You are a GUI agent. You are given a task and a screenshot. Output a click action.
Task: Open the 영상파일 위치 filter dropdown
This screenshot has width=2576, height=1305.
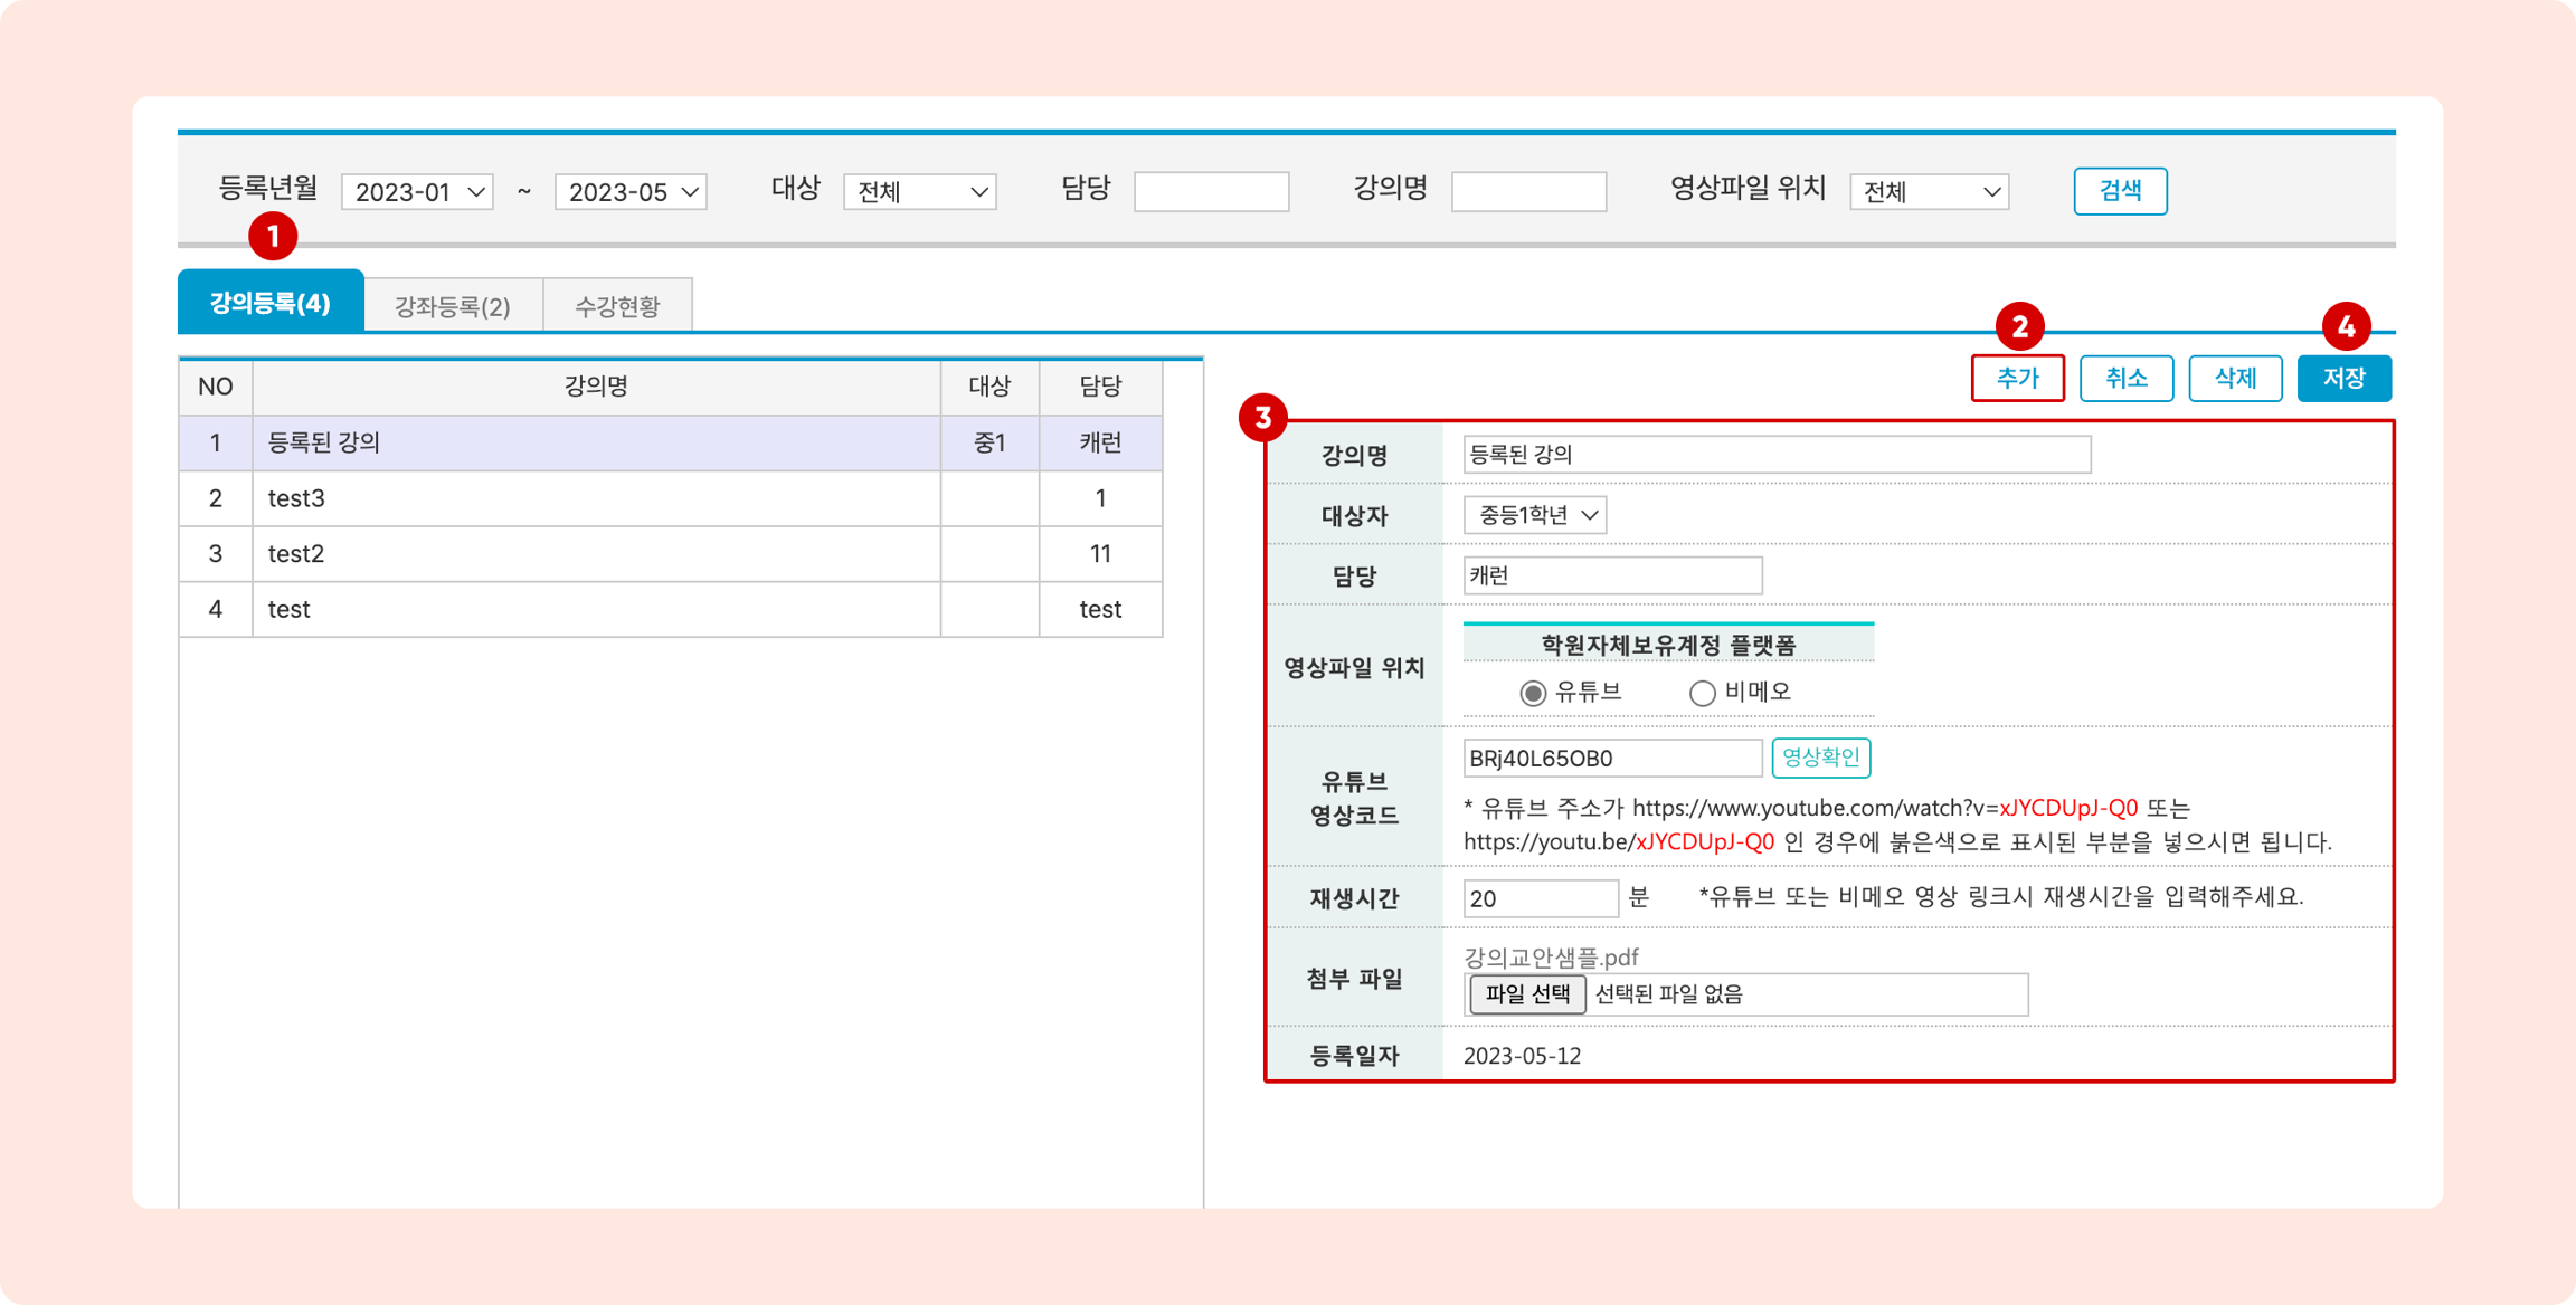1928,192
